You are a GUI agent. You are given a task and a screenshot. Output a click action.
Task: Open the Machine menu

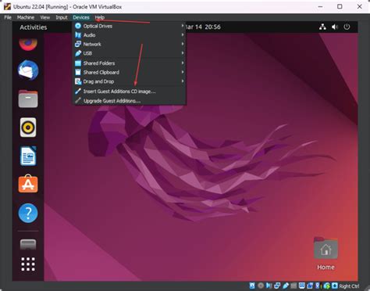pyautogui.click(x=26, y=17)
